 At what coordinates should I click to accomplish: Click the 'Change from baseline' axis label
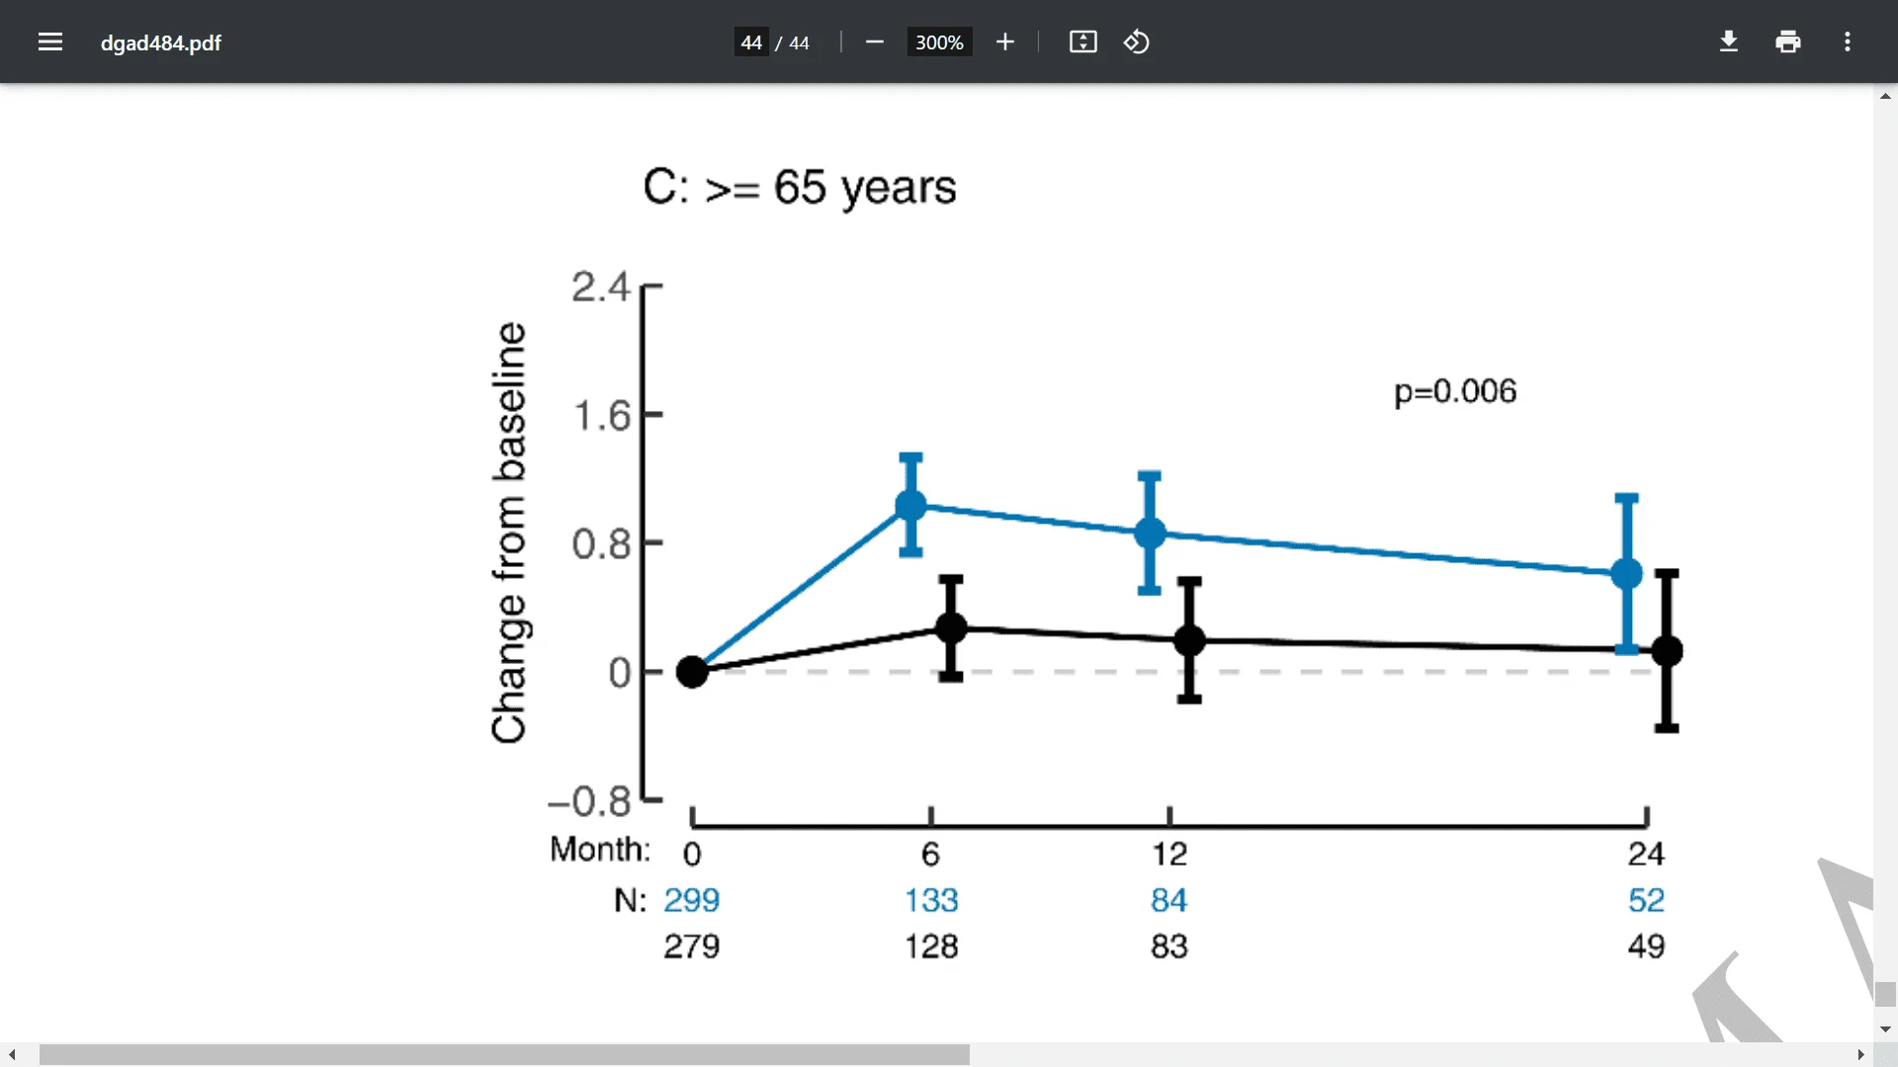pos(509,533)
